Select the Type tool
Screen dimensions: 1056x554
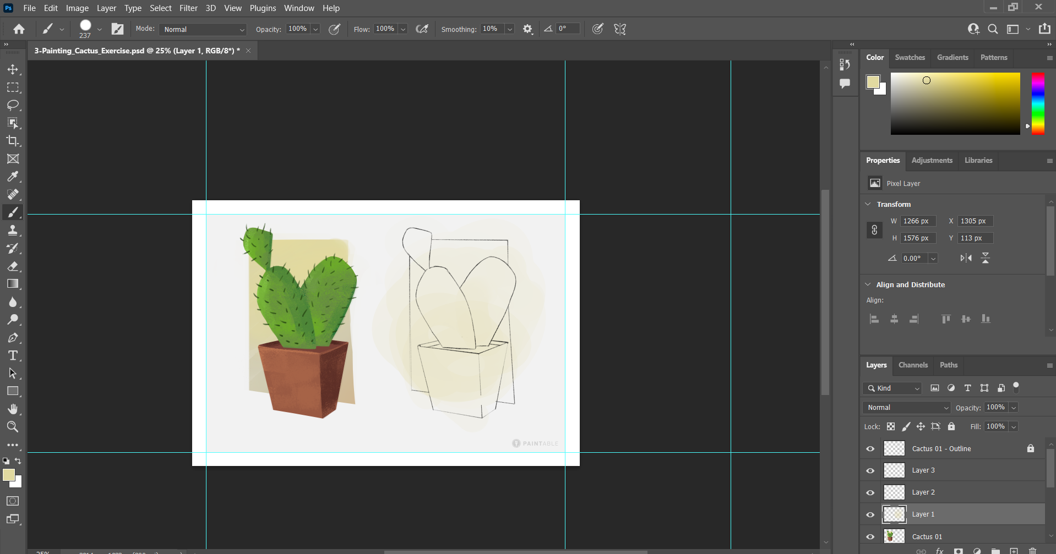14,355
